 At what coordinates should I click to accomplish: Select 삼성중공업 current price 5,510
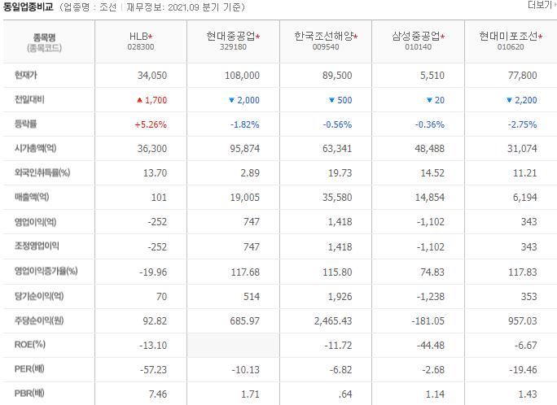tap(432, 76)
